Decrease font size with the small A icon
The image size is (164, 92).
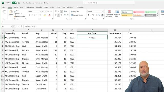pos(51,11)
